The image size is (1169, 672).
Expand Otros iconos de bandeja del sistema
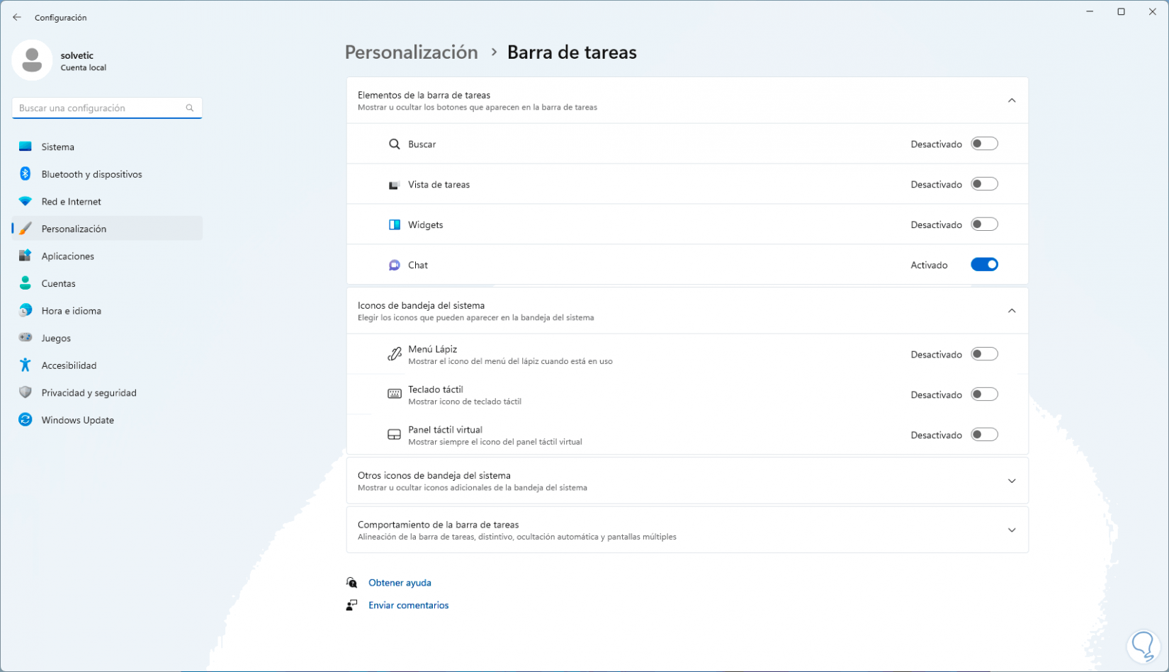pyautogui.click(x=1012, y=482)
